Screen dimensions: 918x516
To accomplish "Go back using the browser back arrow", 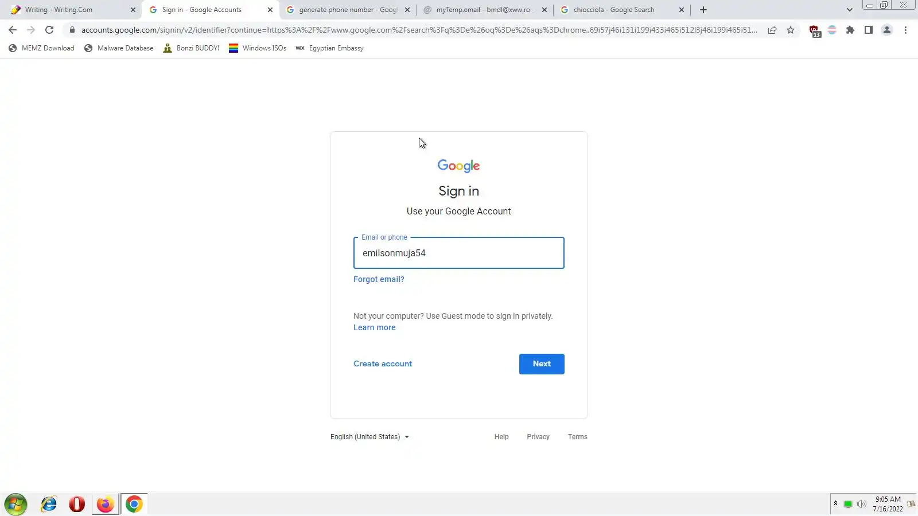I will point(13,30).
